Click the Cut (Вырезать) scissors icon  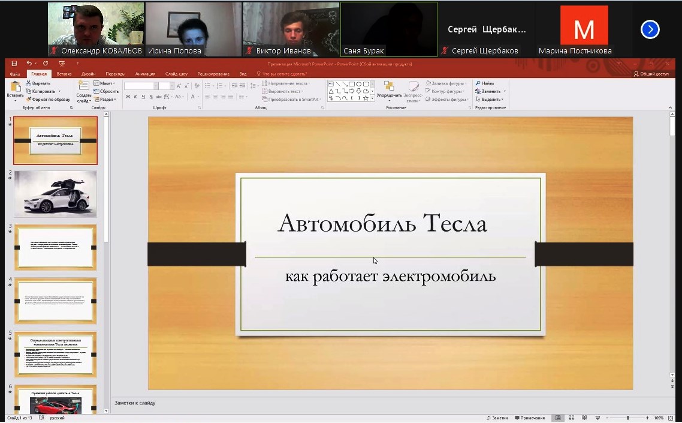pyautogui.click(x=28, y=83)
